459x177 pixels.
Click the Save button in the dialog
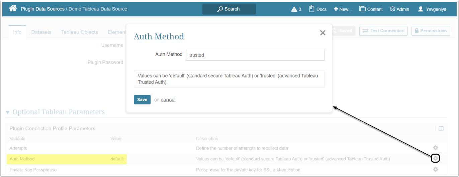point(142,100)
